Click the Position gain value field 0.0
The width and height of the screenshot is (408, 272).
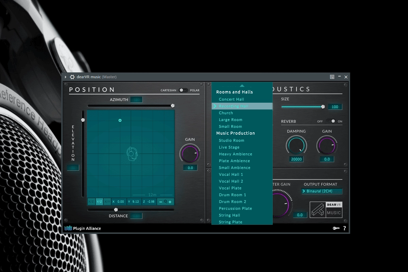(190, 168)
